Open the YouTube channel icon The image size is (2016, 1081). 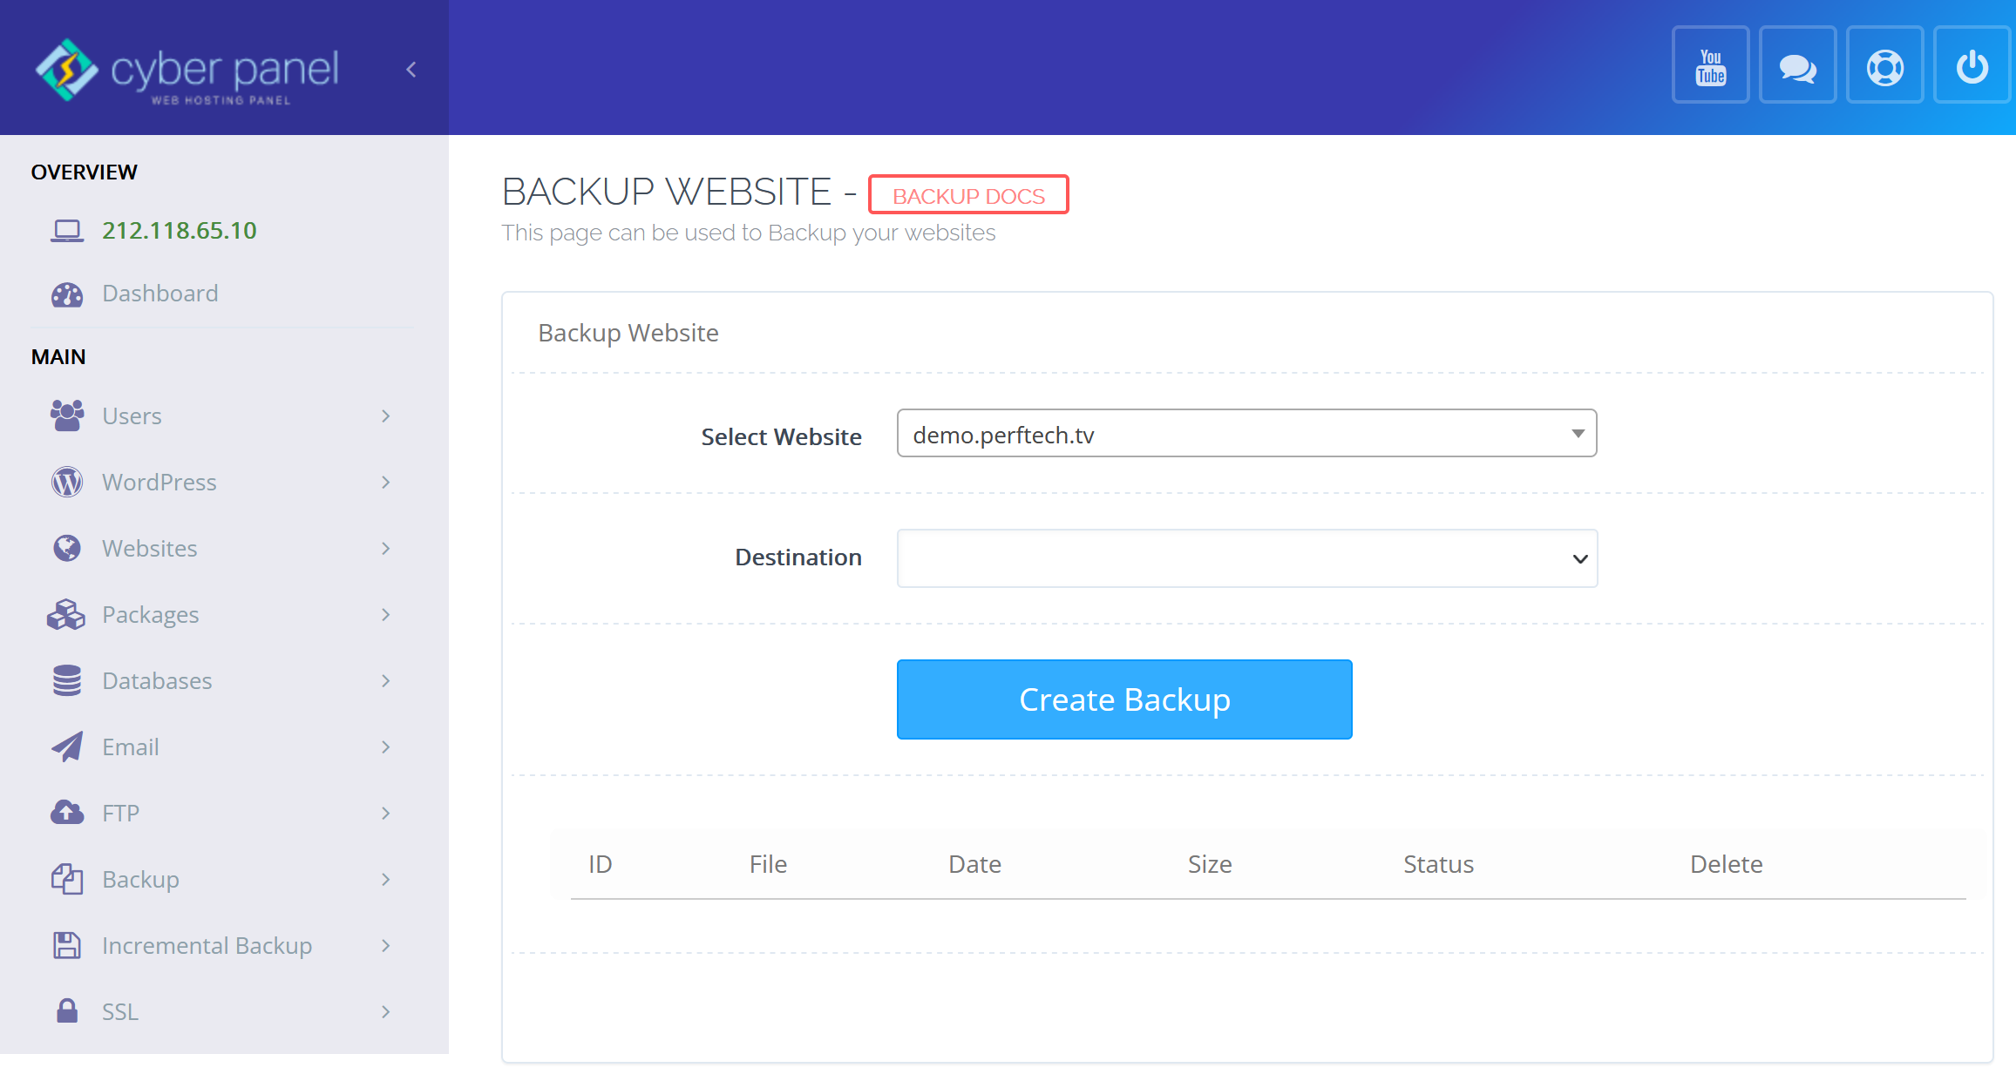pos(1710,65)
